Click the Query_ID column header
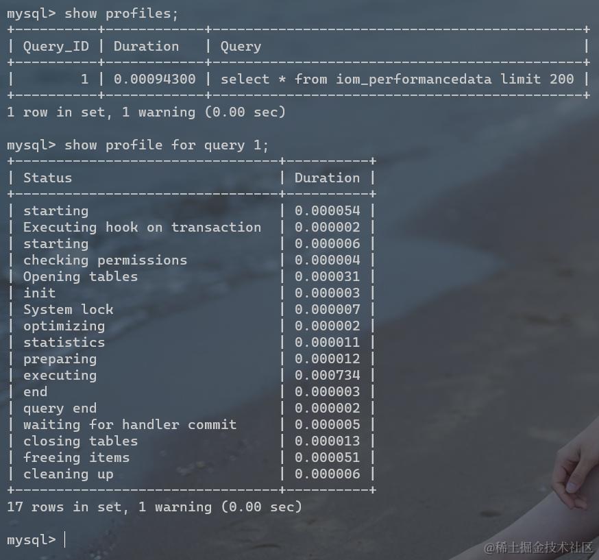Viewport: 599px width, 560px height. point(56,47)
